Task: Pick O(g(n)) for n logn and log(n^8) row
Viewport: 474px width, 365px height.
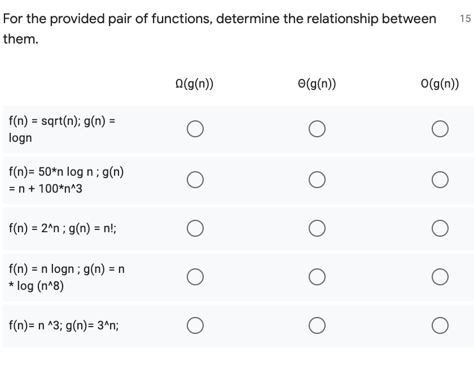Action: (x=440, y=277)
